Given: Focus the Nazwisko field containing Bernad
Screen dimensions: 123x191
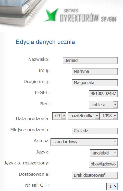Looking at the screenshot, I should (90, 61).
